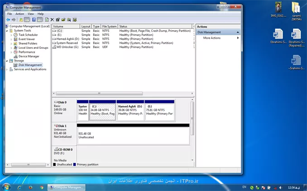Click the Open folder toolbar icon
This screenshot has height=191, width=307.
point(63,19)
